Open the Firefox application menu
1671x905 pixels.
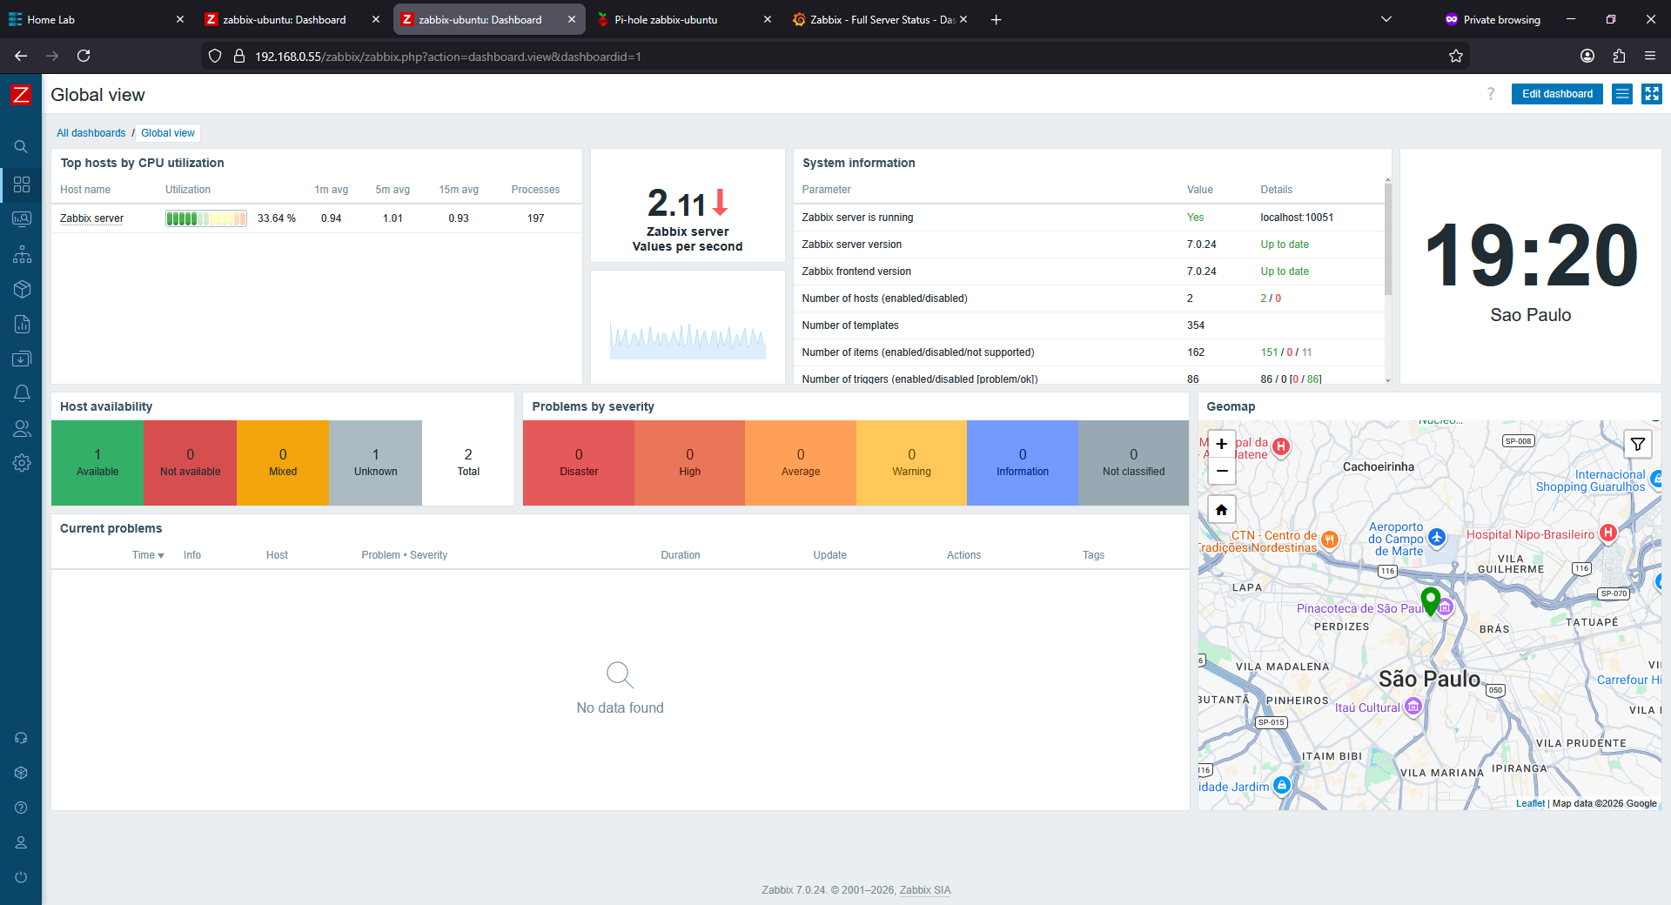point(1650,56)
